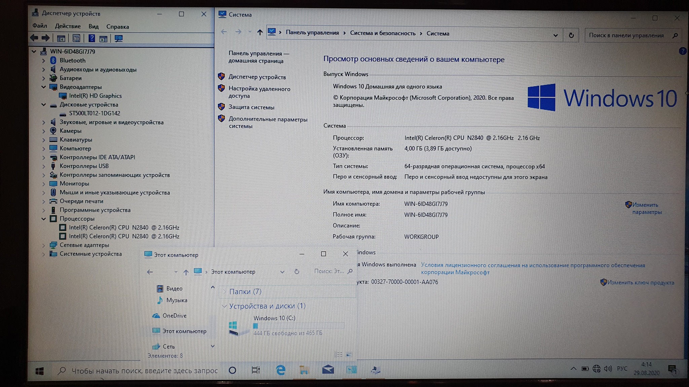689x387 pixels.
Task: Open Microsoft Edge from the taskbar
Action: click(x=280, y=370)
